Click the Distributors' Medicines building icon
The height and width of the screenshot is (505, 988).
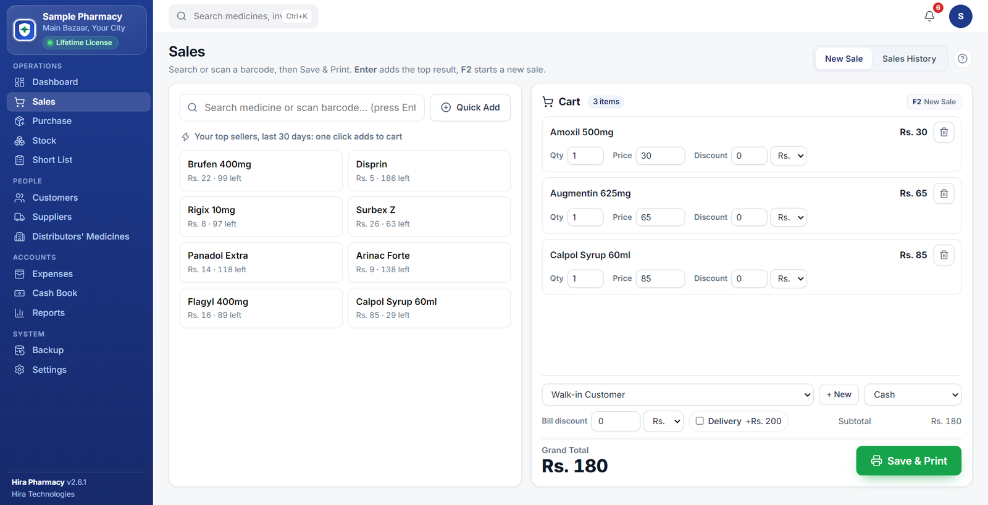[x=20, y=236]
